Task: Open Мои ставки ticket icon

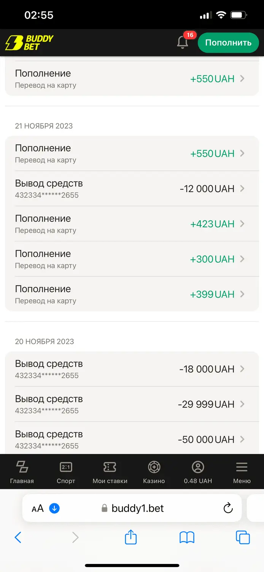Action: click(x=110, y=467)
